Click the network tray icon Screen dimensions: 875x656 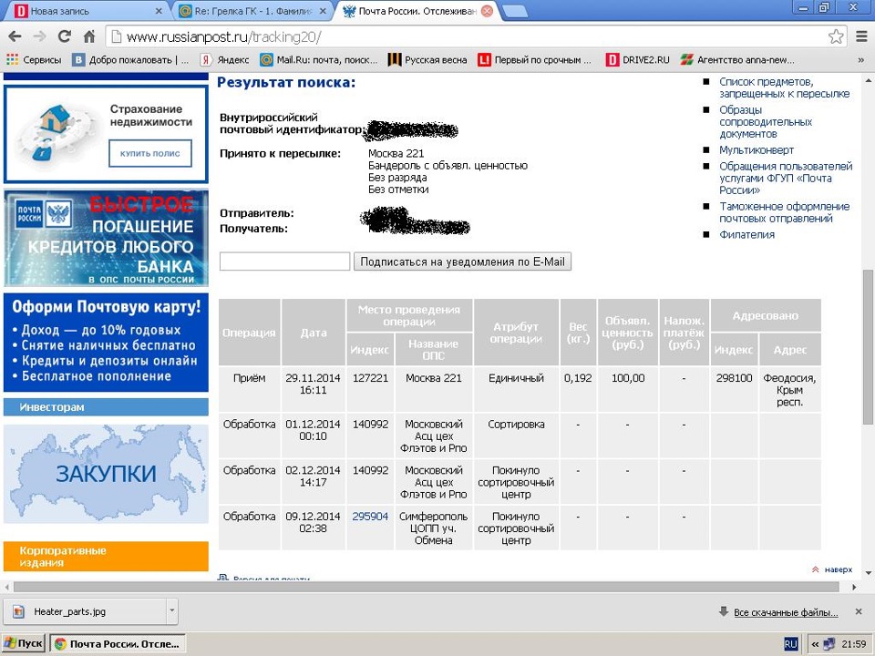[x=829, y=644]
